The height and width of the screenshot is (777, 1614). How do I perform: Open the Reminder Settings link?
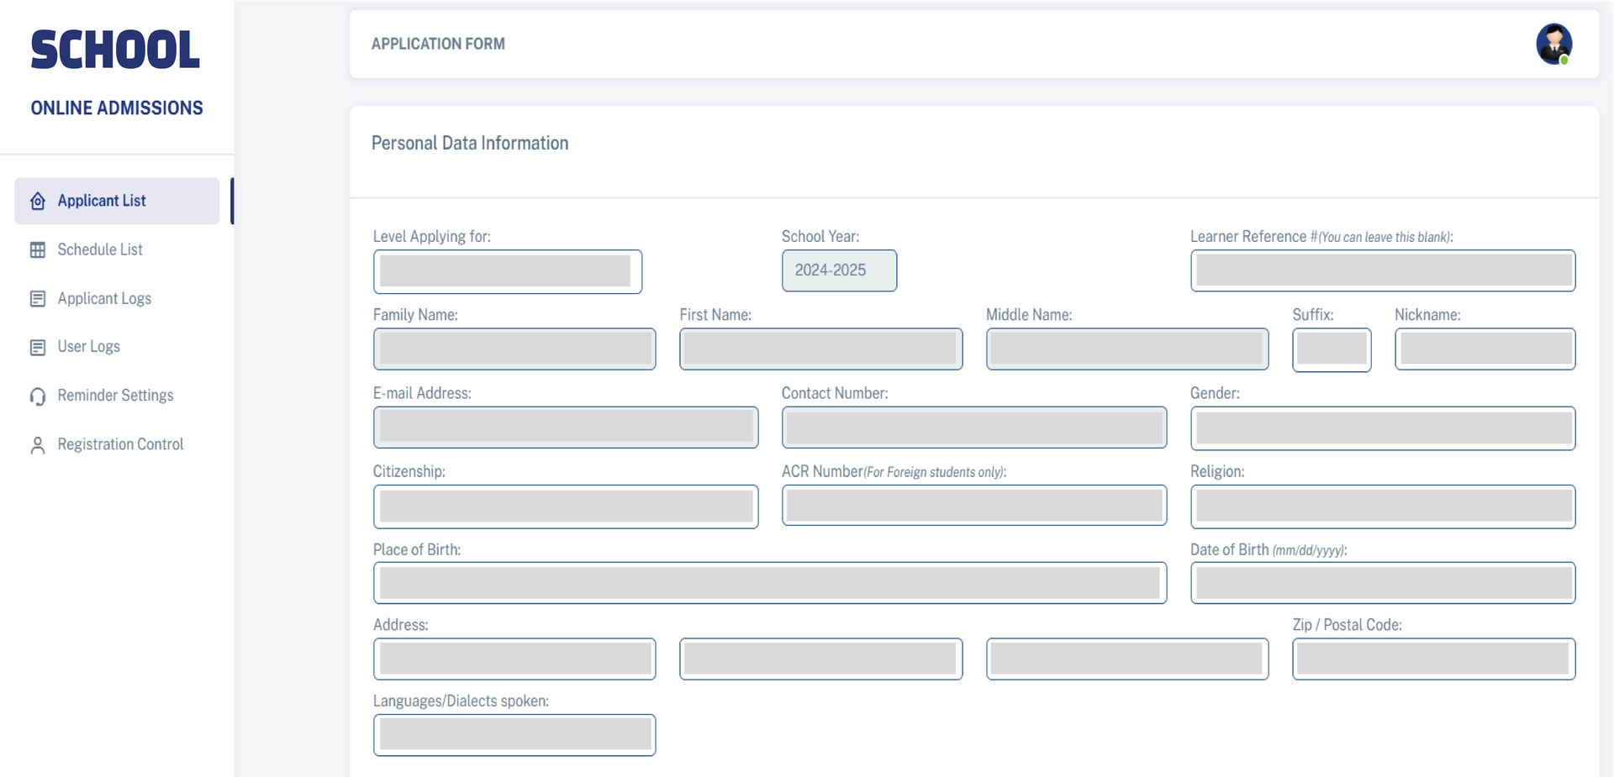pos(115,396)
